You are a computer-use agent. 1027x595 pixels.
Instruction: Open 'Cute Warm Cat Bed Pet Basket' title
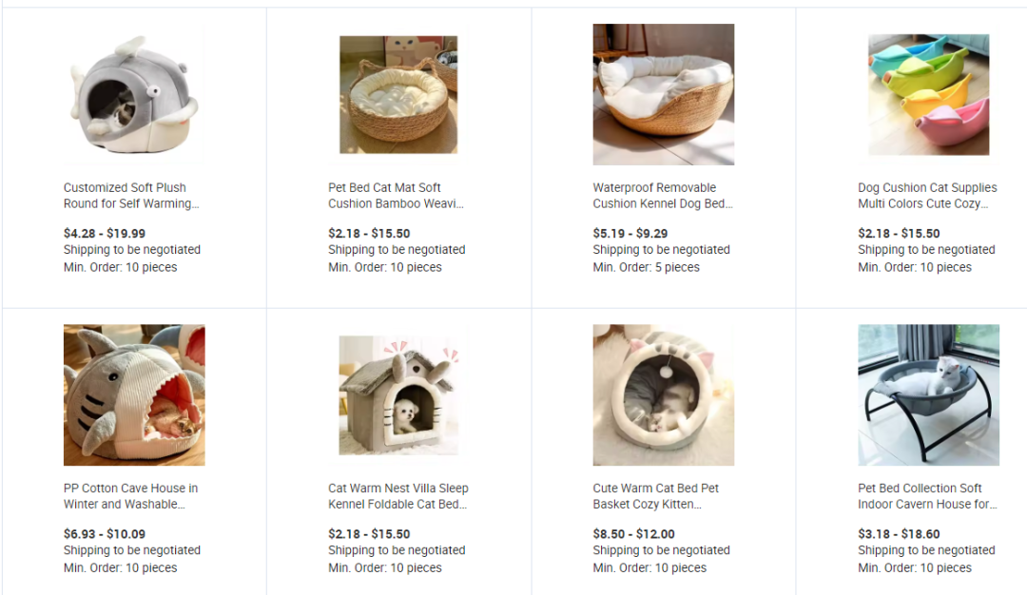click(x=655, y=495)
